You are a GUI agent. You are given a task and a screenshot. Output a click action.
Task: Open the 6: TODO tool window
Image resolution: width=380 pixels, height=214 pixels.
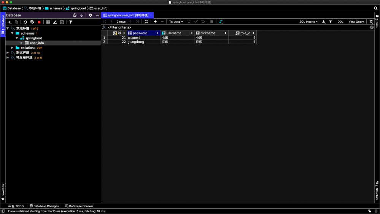click(x=16, y=206)
